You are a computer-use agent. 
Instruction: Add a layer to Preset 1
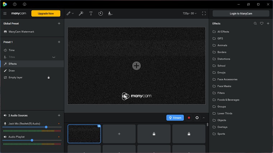59,42
